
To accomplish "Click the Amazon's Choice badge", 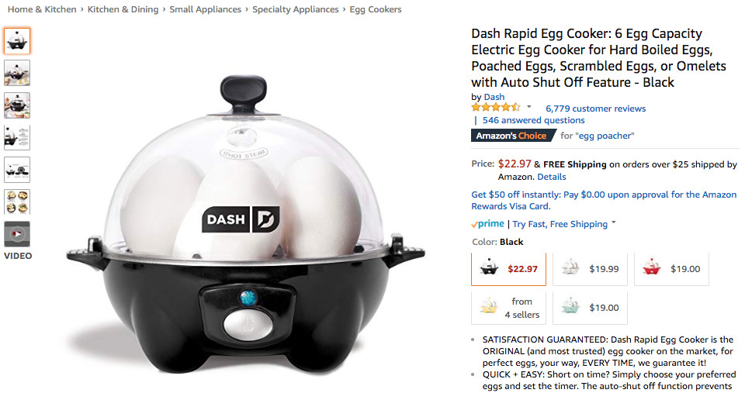I will (513, 136).
